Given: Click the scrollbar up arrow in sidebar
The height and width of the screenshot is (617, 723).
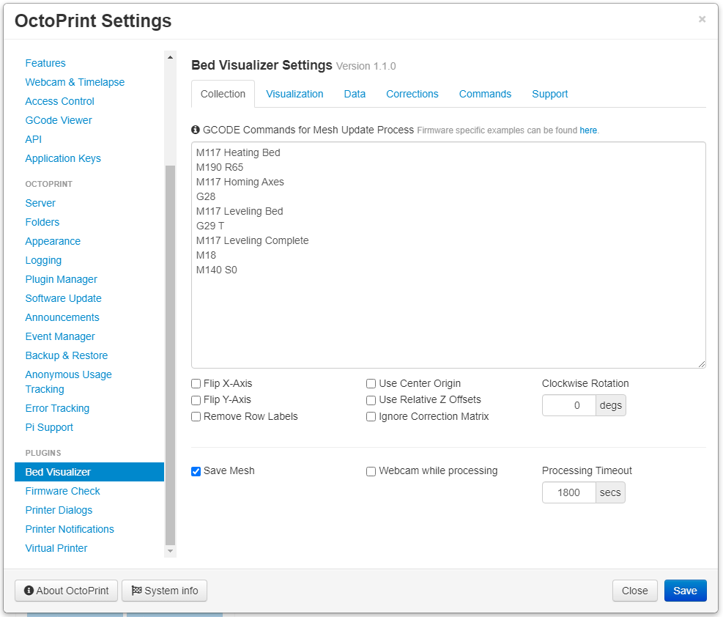Looking at the screenshot, I should point(170,57).
